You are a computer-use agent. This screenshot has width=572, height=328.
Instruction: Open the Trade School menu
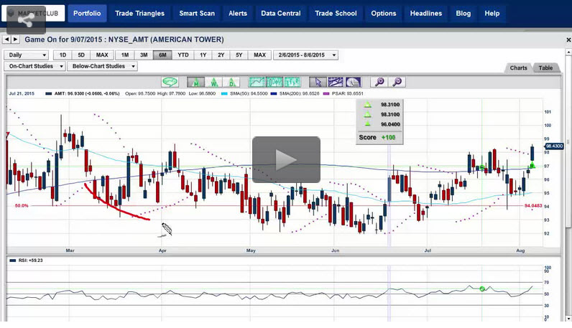pos(336,14)
